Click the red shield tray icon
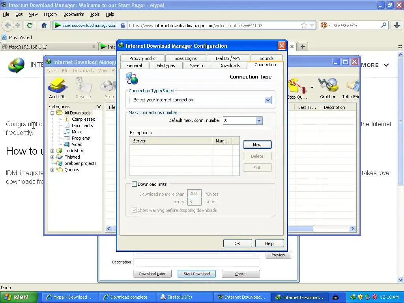Image resolution: width=404 pixels, height=303 pixels. pyautogui.click(x=375, y=297)
